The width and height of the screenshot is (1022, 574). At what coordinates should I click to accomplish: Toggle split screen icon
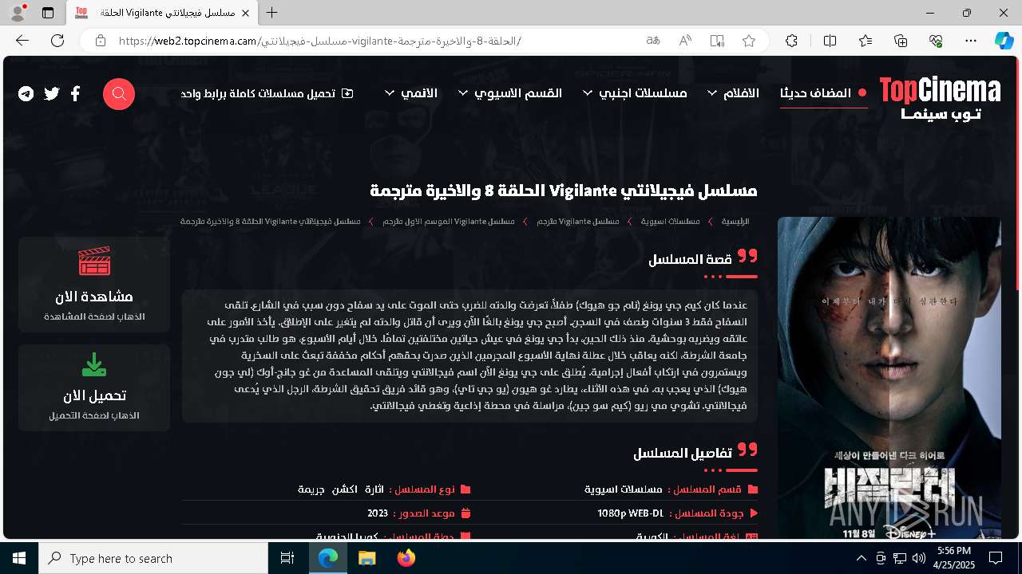click(x=830, y=41)
